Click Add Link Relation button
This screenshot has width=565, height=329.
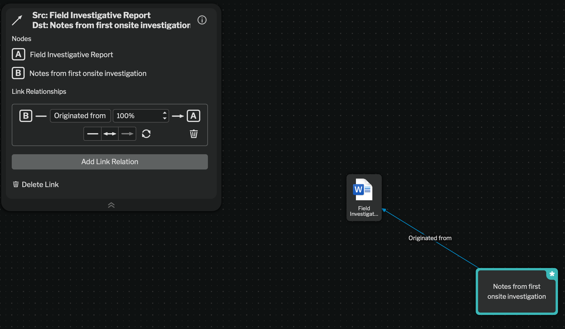(x=110, y=162)
